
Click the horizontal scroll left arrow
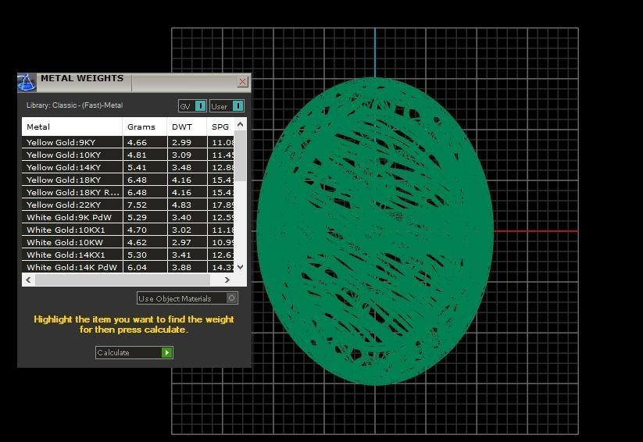click(x=28, y=280)
